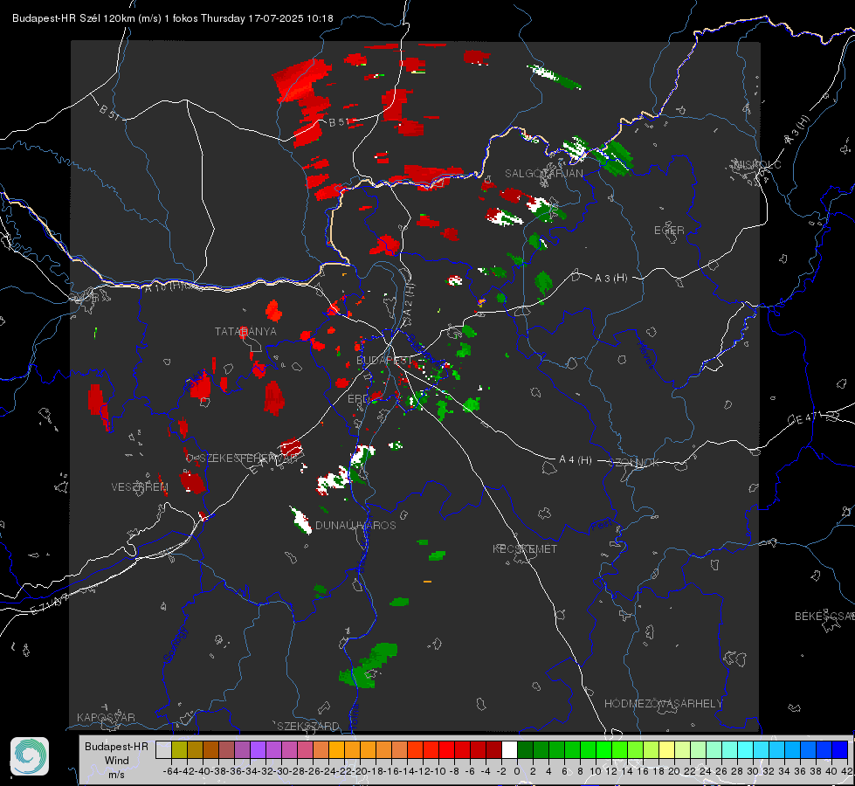This screenshot has height=786, width=855.
Task: Click the TATABÁNYA city label
Action: coord(245,331)
